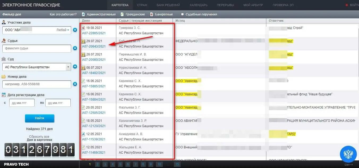Image resolution: width=359 pixels, height=168 pixels.
Task: Open the Страж tab
Action: pos(142,5)
